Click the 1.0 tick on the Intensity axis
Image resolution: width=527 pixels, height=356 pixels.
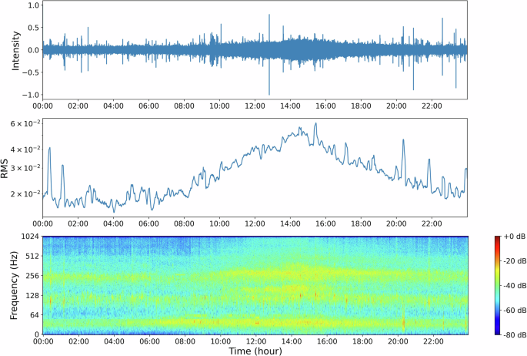pyautogui.click(x=32, y=5)
